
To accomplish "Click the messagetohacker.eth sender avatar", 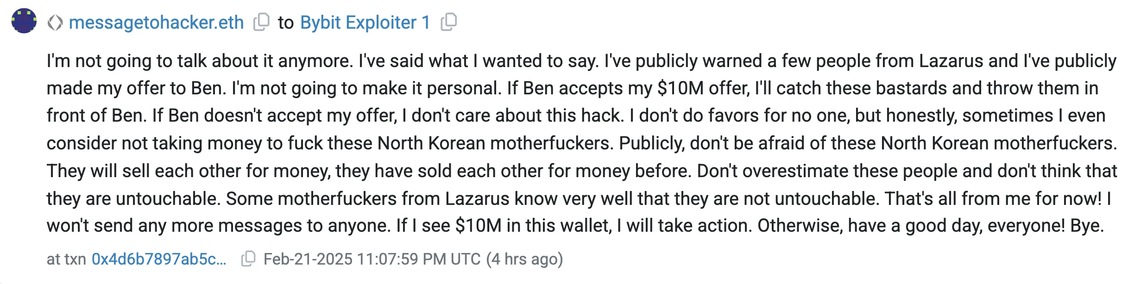I will tap(24, 21).
